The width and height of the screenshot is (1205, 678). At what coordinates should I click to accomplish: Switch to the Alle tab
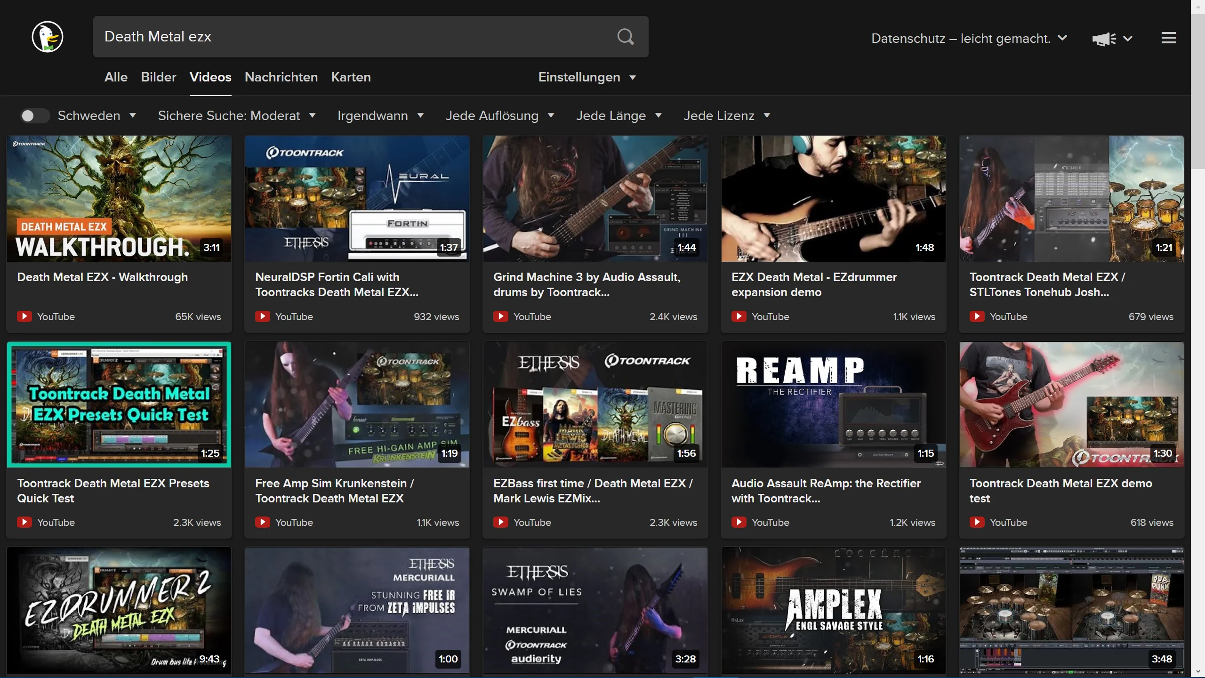(116, 77)
